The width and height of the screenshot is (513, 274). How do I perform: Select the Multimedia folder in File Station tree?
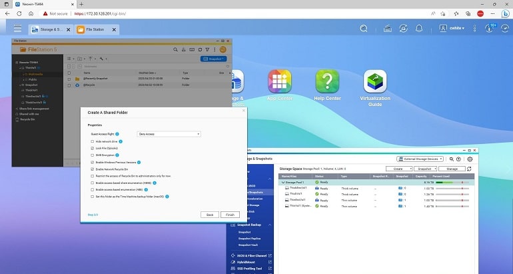tap(36, 74)
